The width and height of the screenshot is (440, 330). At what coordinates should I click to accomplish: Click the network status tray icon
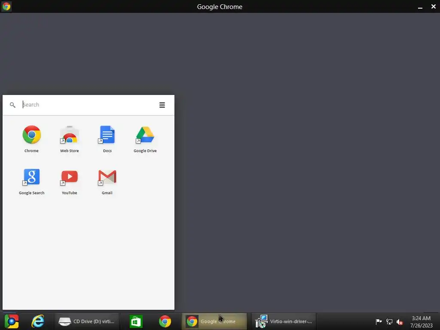tap(389, 321)
